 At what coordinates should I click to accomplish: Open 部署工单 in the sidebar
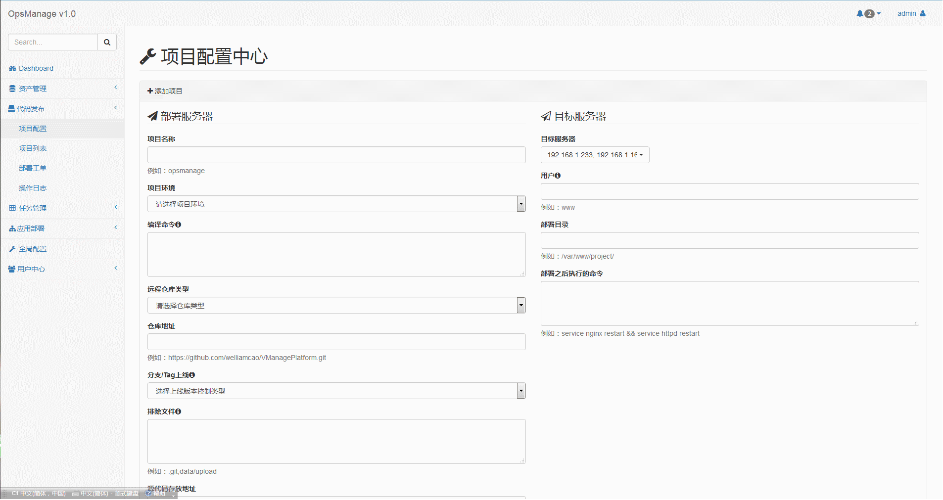point(33,168)
